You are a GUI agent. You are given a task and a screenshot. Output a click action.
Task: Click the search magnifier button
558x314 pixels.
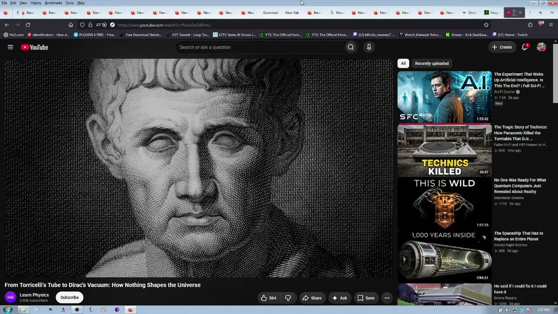tap(350, 47)
